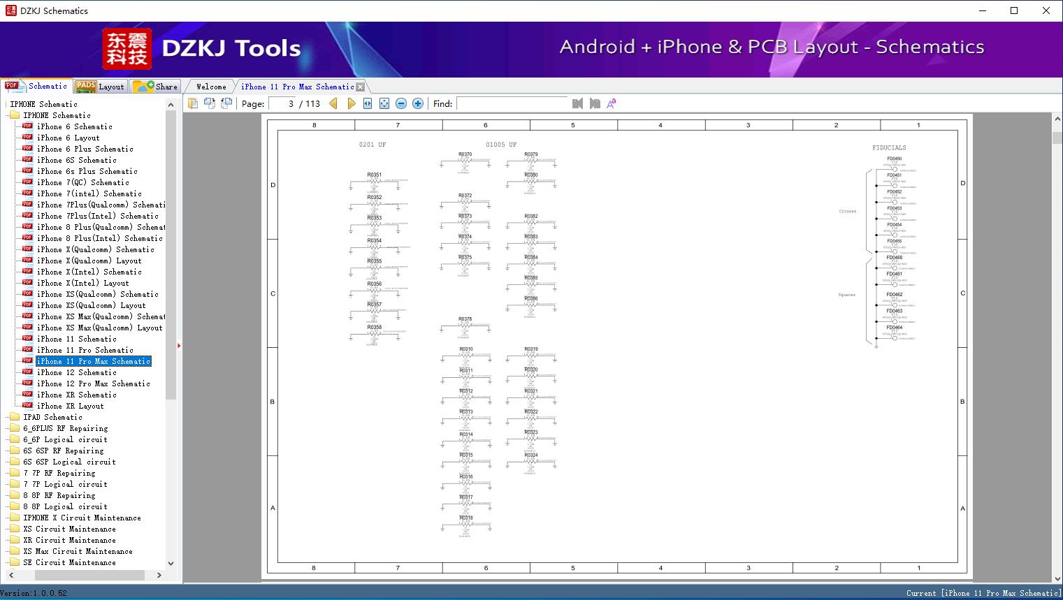Select iPhone 11 Pro Max Schematic in tree
This screenshot has width=1063, height=600.
tap(94, 361)
